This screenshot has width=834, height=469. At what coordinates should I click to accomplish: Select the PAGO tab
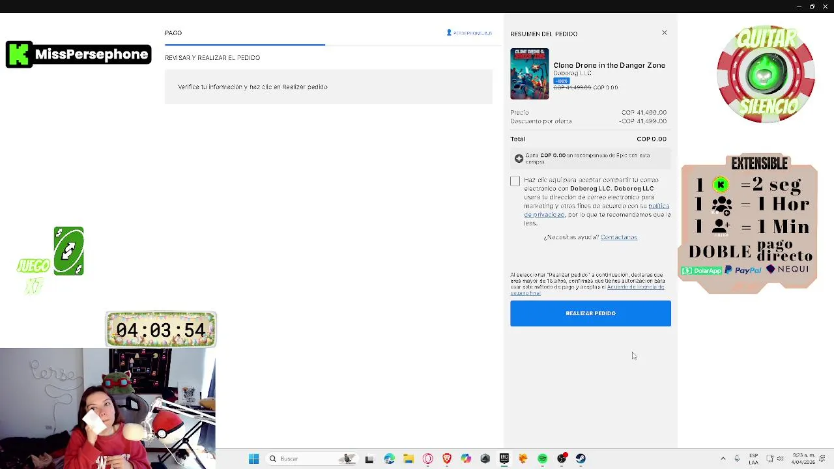(173, 33)
